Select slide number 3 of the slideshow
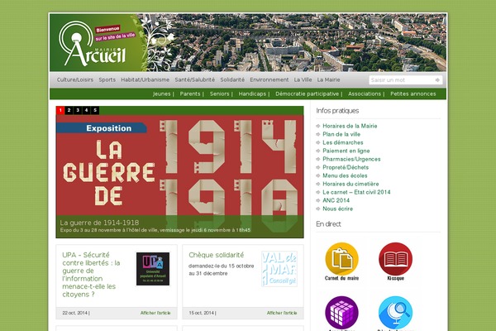The height and width of the screenshot is (331, 496). [78, 110]
